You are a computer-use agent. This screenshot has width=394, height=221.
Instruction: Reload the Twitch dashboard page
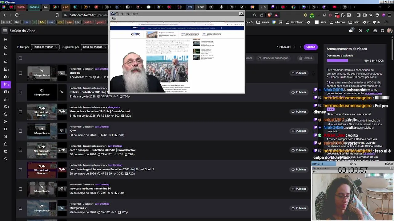[17, 15]
